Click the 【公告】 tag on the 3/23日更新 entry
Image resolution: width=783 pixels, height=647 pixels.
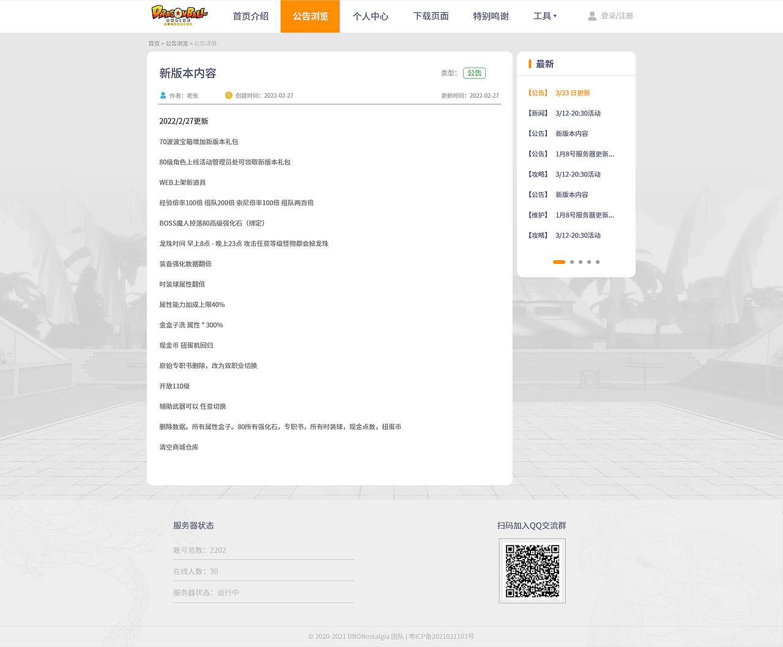538,92
